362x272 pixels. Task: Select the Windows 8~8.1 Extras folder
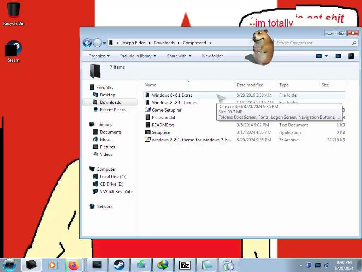tap(245, 95)
